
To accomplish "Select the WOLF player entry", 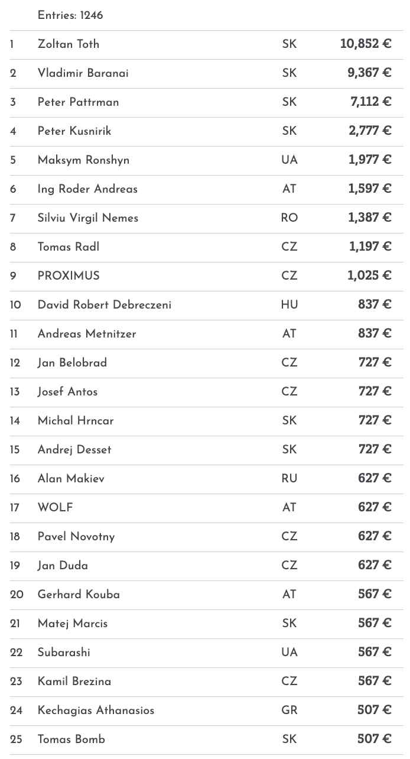I will pyautogui.click(x=56, y=508).
